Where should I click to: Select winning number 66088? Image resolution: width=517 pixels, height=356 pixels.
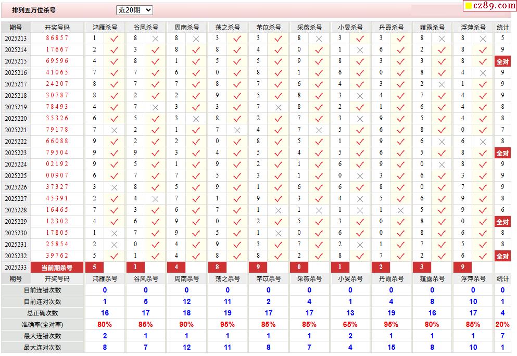(57, 141)
